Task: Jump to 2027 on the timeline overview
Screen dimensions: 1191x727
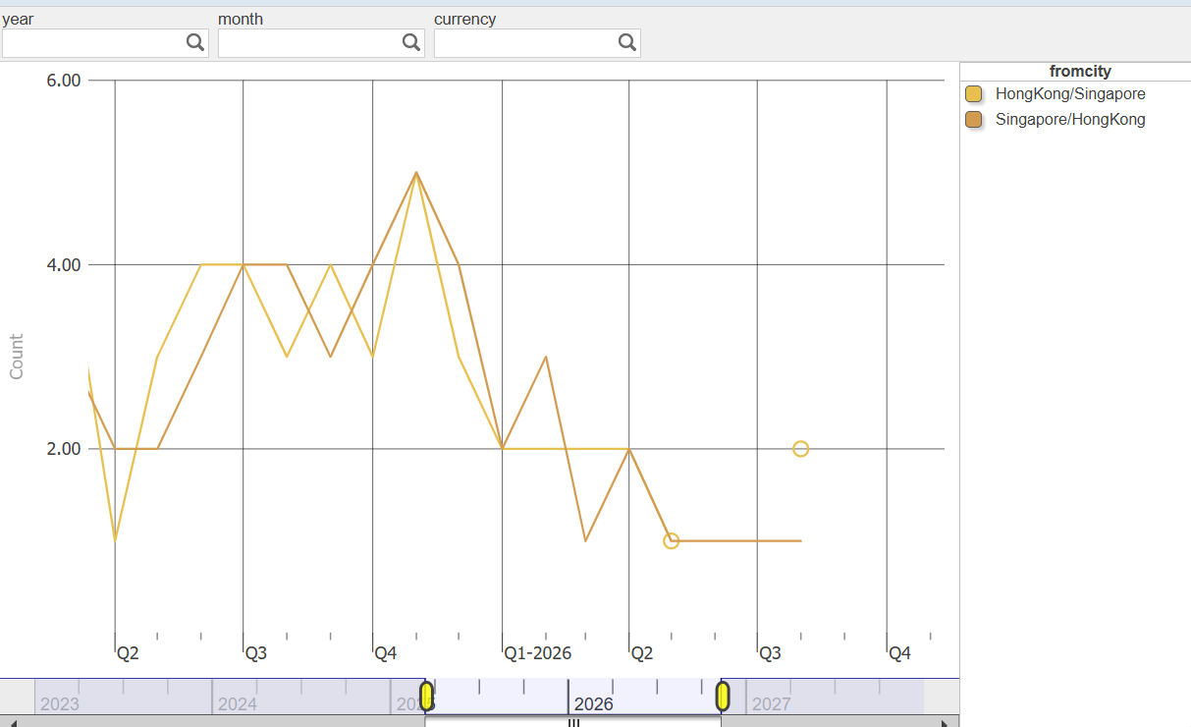Action: click(x=772, y=703)
